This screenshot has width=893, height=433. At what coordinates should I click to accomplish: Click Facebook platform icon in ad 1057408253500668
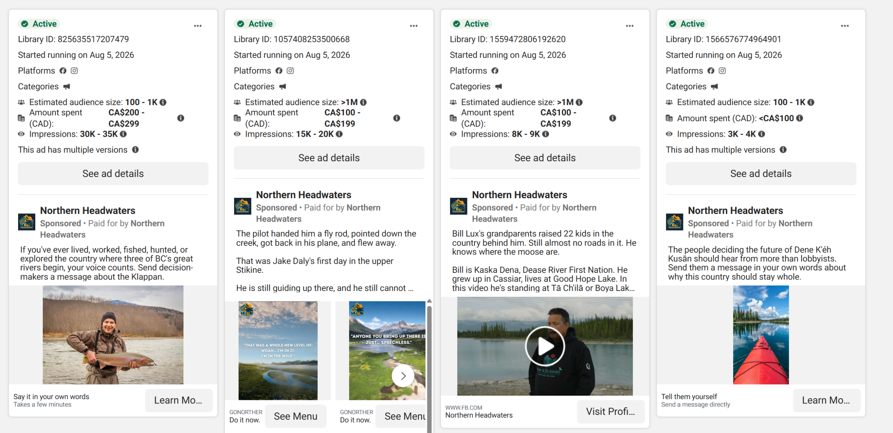pyautogui.click(x=279, y=71)
